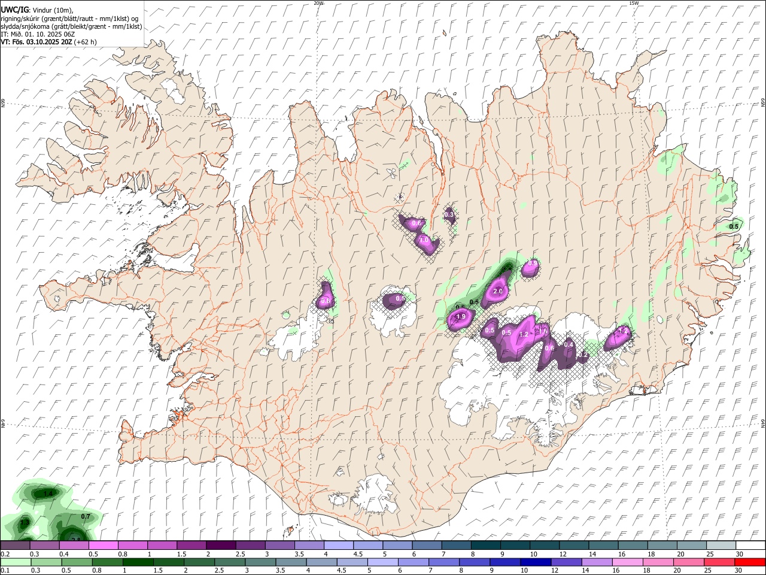Pick the upper legend swatch between 25 and 30
766x575 pixels.
point(722,545)
